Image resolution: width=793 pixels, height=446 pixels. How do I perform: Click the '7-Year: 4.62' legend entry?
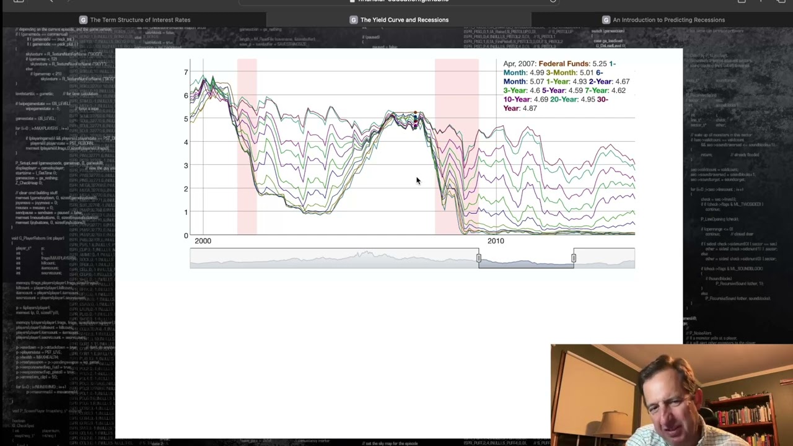605,90
